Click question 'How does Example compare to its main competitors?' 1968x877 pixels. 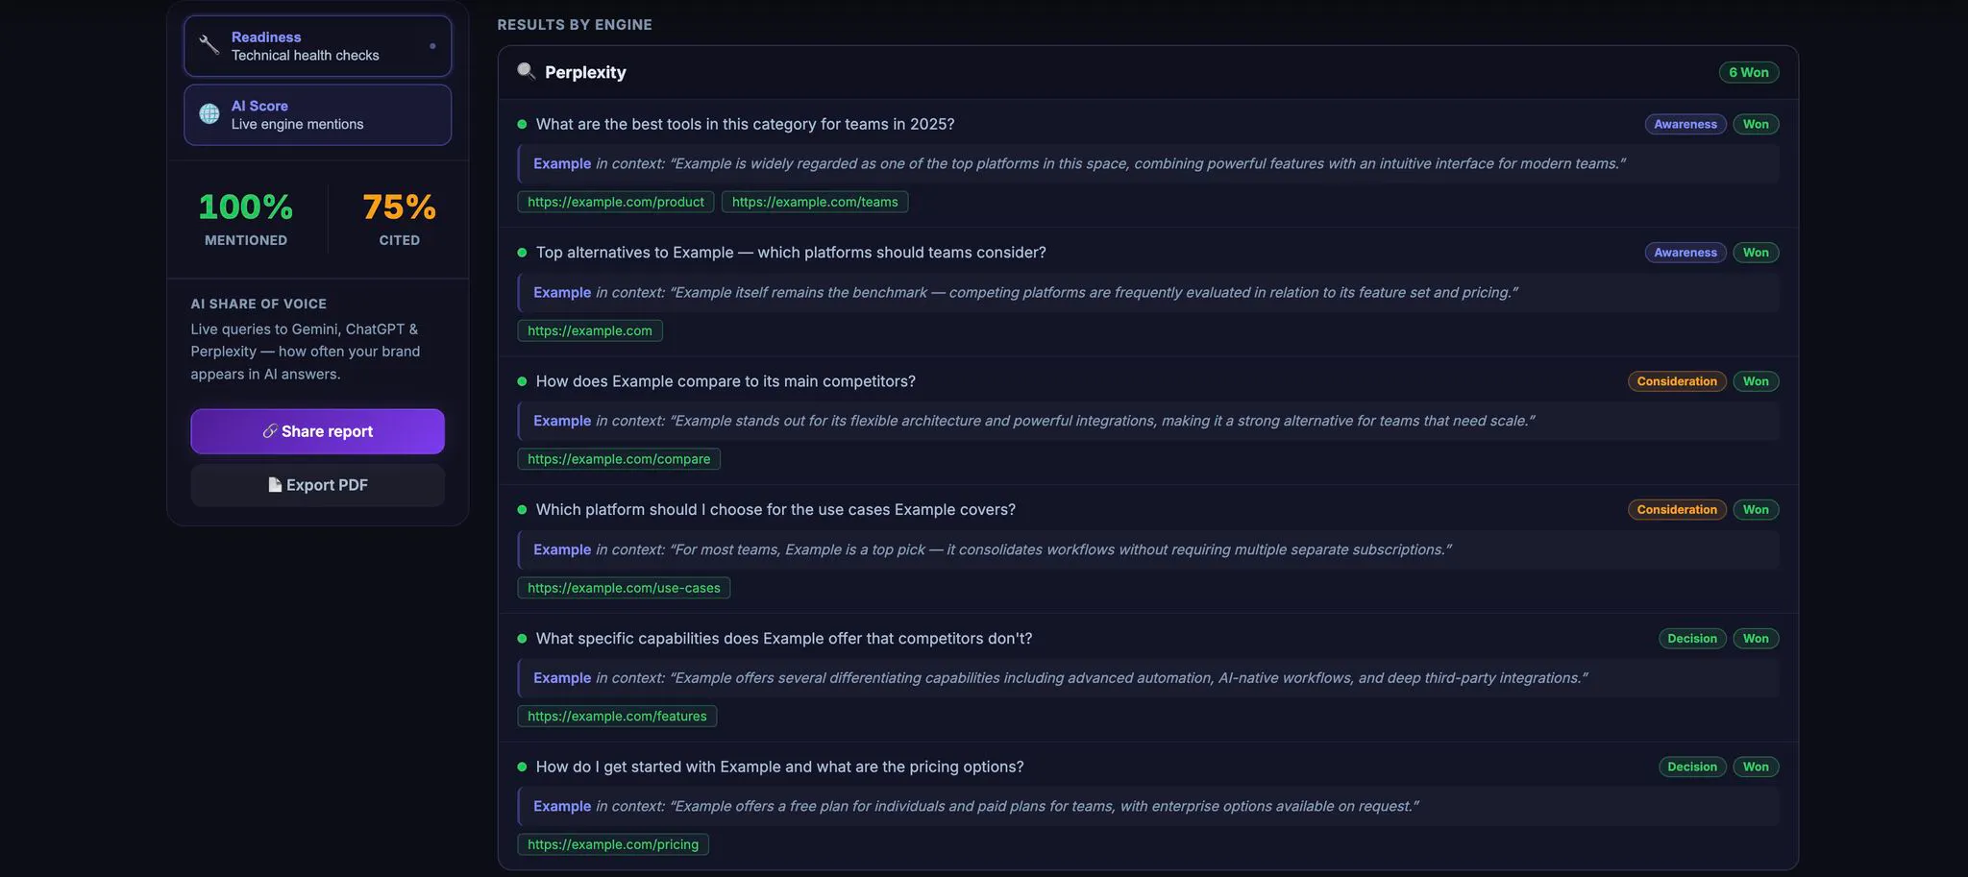point(726,381)
